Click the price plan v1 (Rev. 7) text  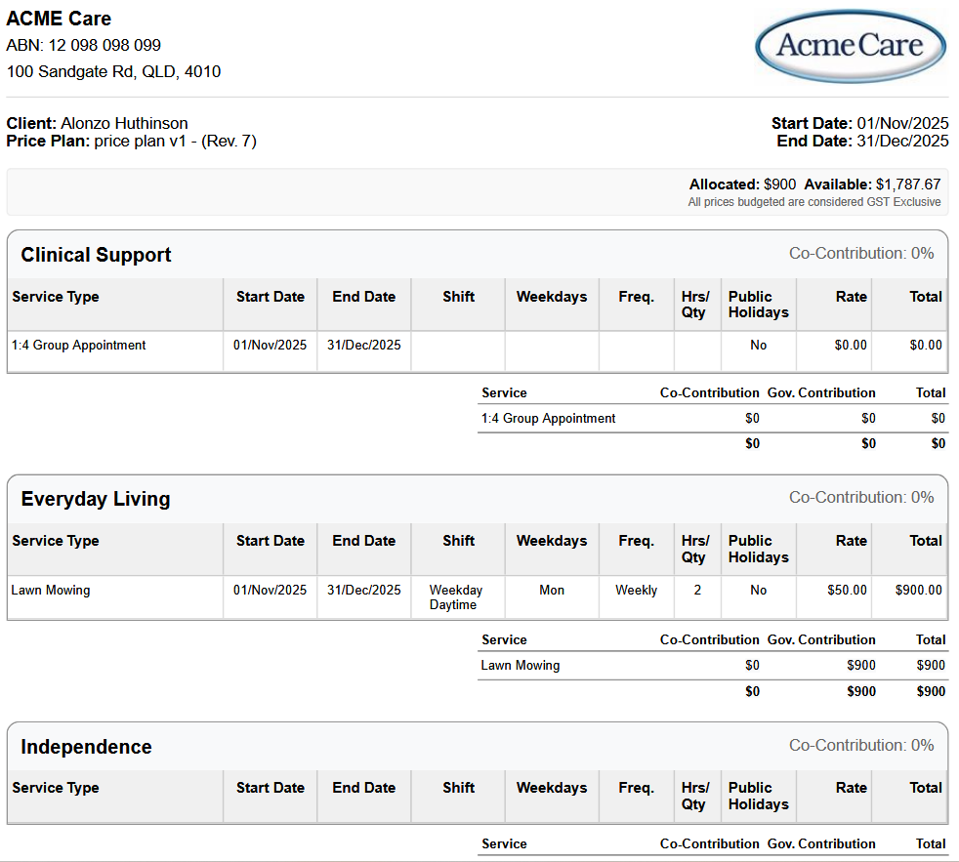tap(175, 141)
